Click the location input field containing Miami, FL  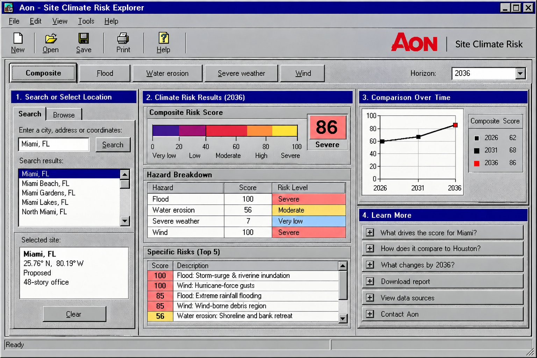coord(53,144)
